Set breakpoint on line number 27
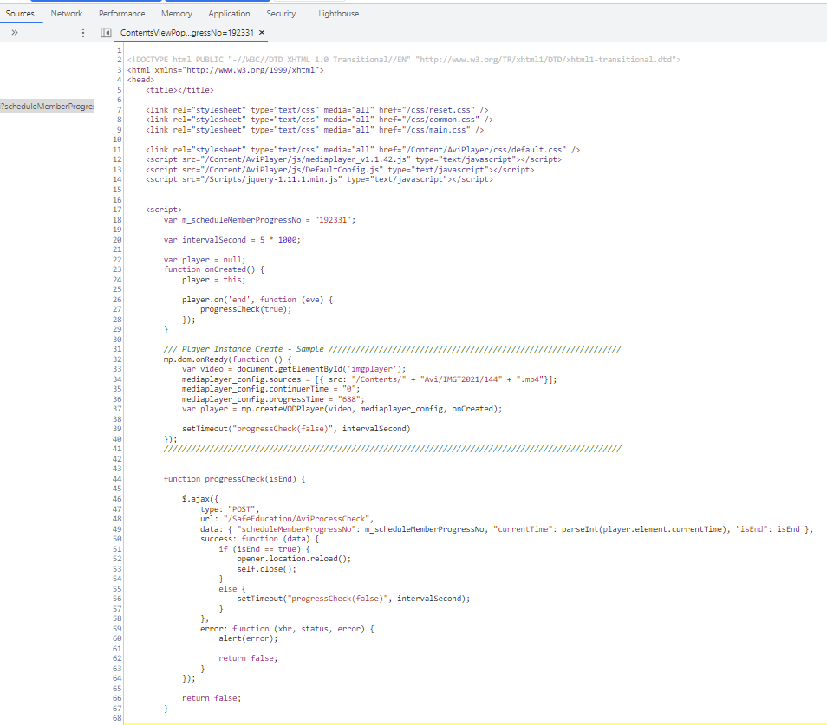This screenshot has height=725, width=827. coord(117,309)
